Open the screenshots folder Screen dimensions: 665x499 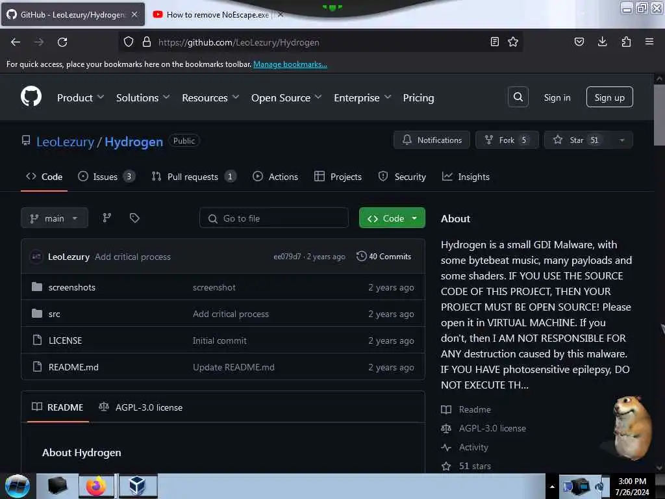[71, 287]
